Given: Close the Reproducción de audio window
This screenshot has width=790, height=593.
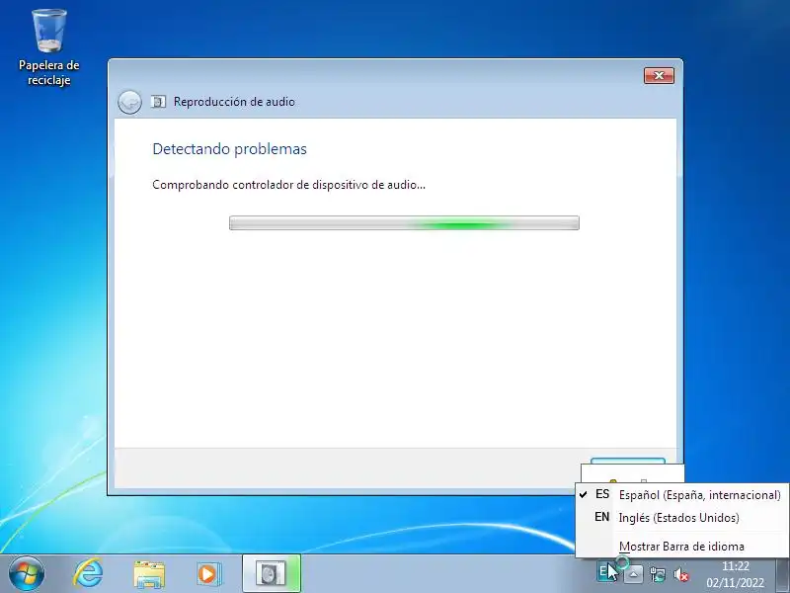Looking at the screenshot, I should coord(659,76).
